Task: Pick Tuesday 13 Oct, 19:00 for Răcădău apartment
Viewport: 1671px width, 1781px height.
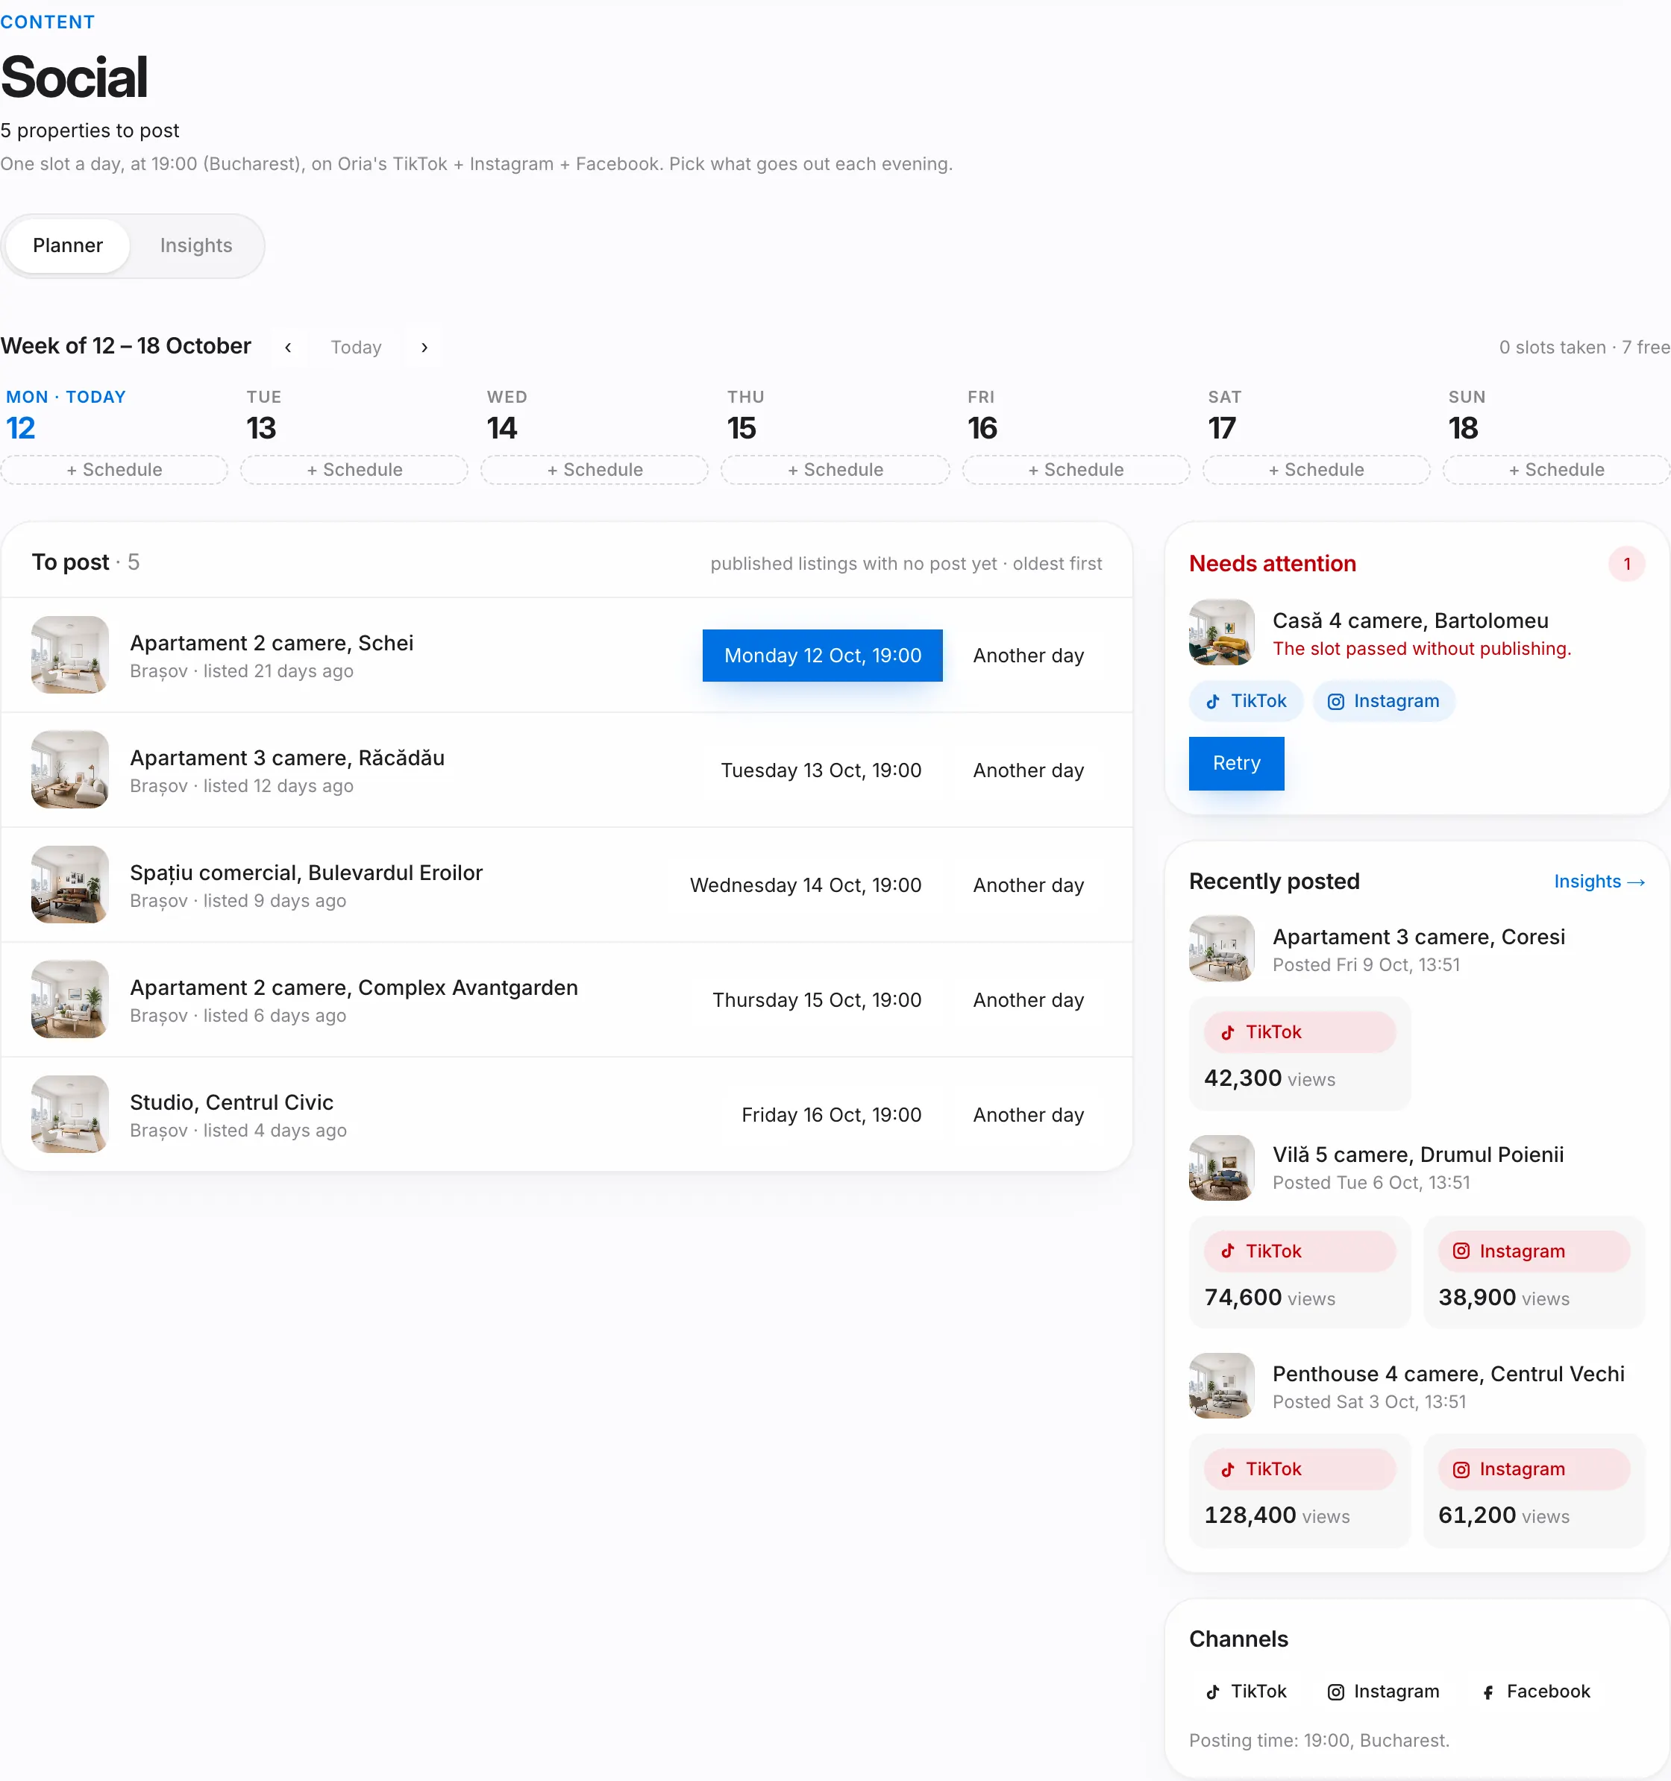Action: coord(821,770)
